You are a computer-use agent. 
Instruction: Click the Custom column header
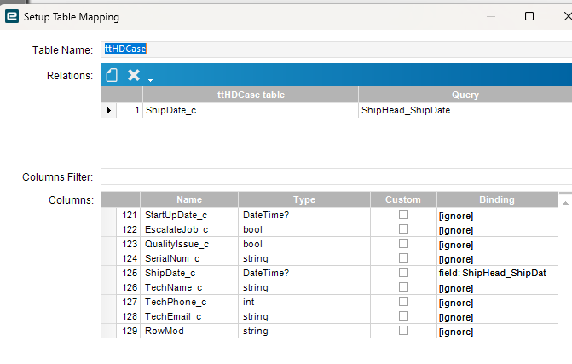(x=403, y=199)
